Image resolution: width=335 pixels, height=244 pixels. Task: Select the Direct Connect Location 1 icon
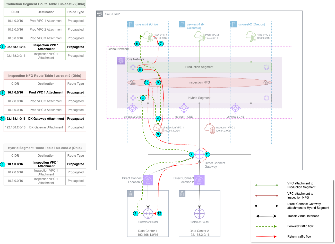point(148,180)
